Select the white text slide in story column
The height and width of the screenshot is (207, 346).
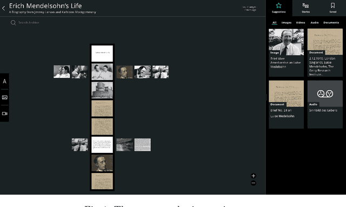pos(102,145)
